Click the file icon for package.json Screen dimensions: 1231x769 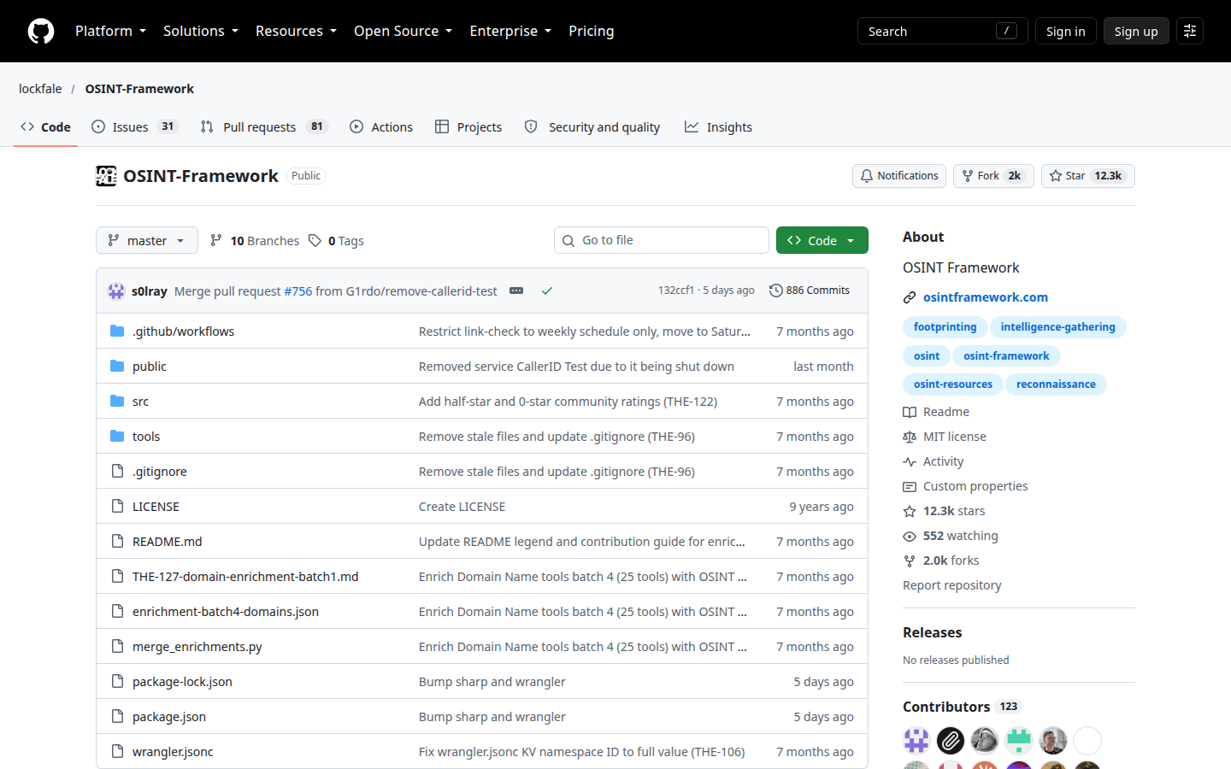tap(117, 716)
